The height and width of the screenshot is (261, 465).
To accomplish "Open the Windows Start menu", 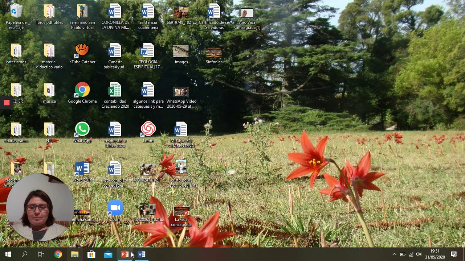I will 8,254.
